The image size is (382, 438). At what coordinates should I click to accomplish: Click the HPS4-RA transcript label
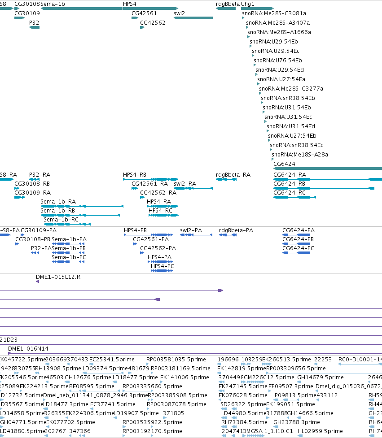[x=159, y=201]
